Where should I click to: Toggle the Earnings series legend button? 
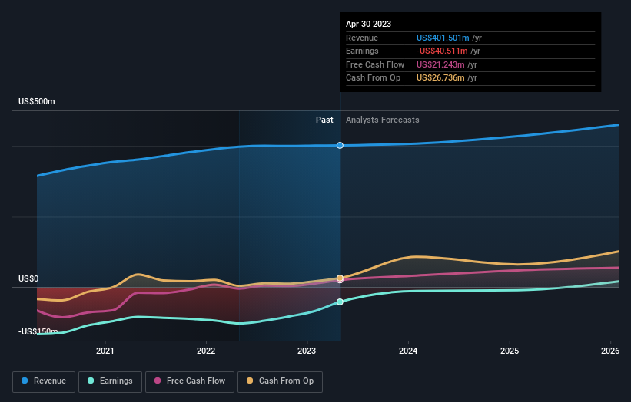click(110, 381)
